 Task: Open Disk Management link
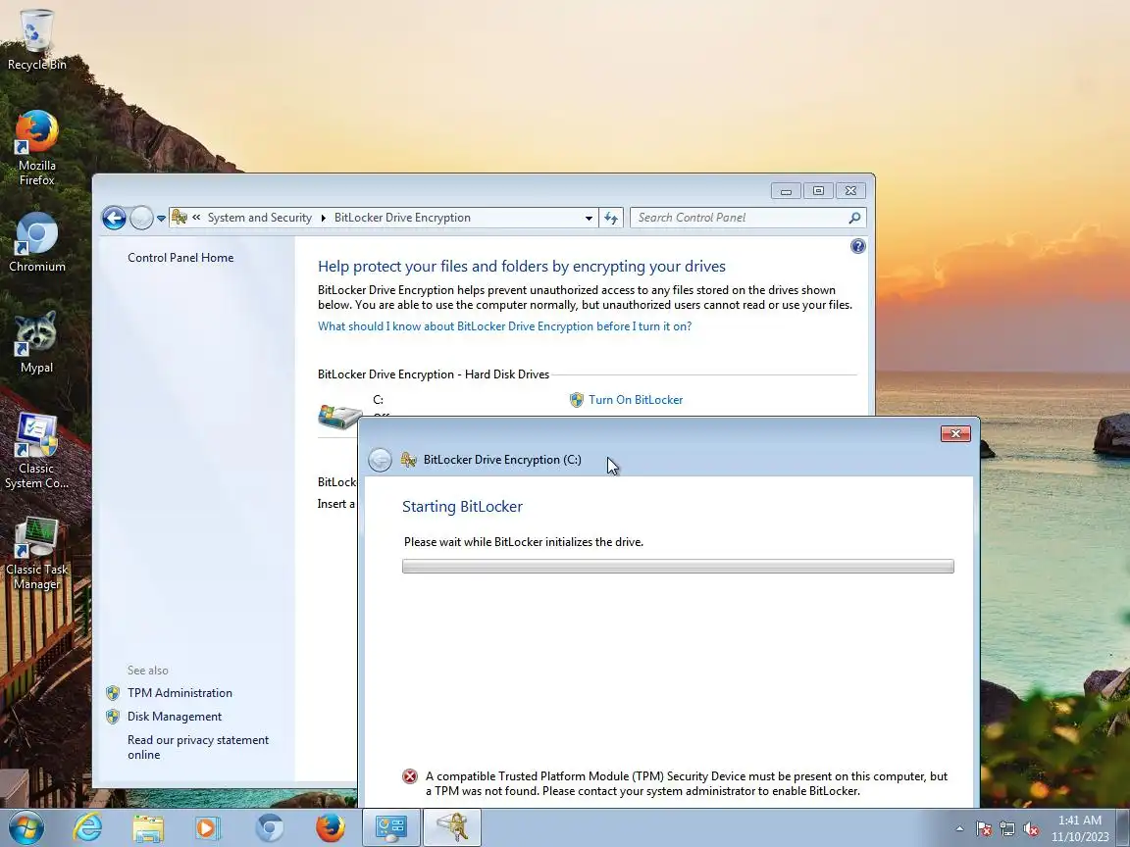[175, 717]
